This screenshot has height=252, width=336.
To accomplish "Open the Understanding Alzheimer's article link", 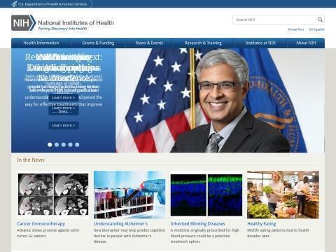I will 120,224.
